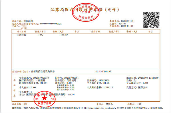
Task: Select the 中药饮片 item row
Action: (x=86, y=35)
